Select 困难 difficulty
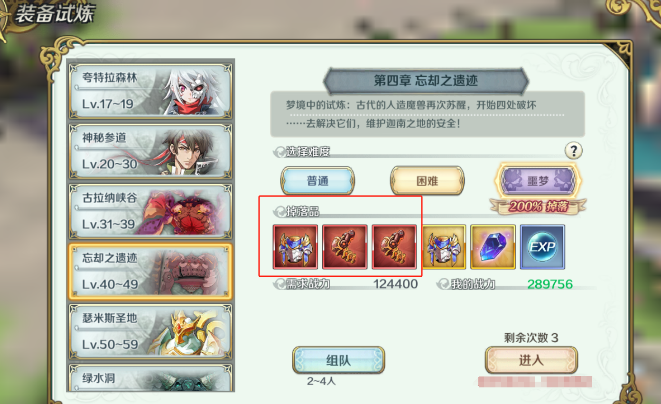The height and width of the screenshot is (404, 661). point(427,181)
